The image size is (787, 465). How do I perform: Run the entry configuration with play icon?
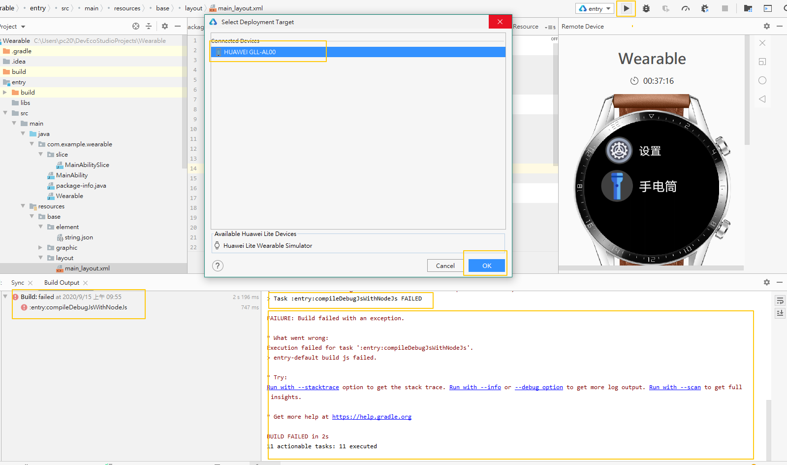(x=626, y=8)
